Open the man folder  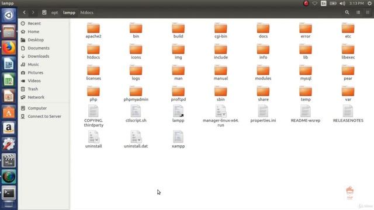click(x=178, y=72)
